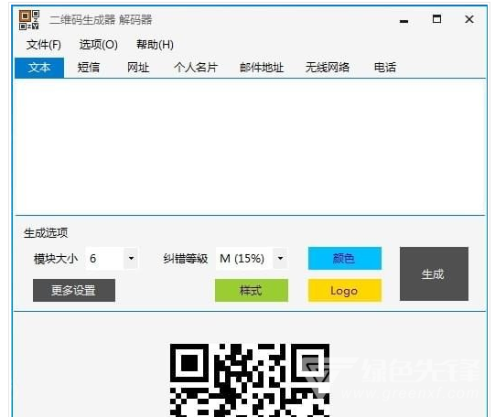Viewport: 495px width, 417px height.
Task: Switch to the 无线网络 tab
Action: tap(328, 68)
